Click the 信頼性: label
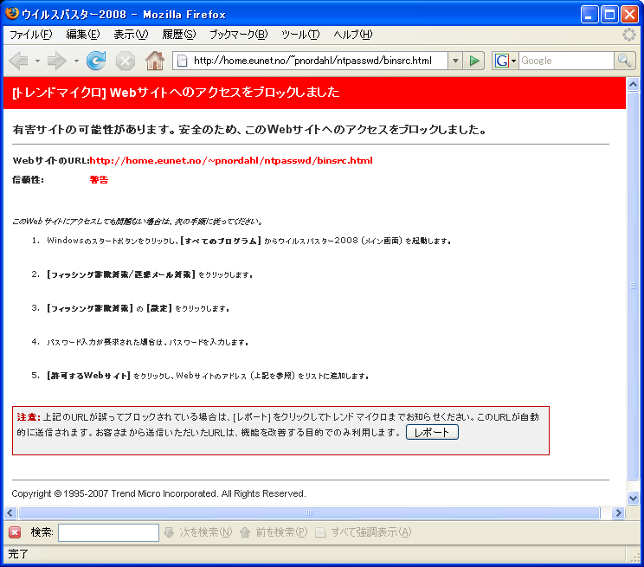Screen dimensions: 644x567 (28, 179)
